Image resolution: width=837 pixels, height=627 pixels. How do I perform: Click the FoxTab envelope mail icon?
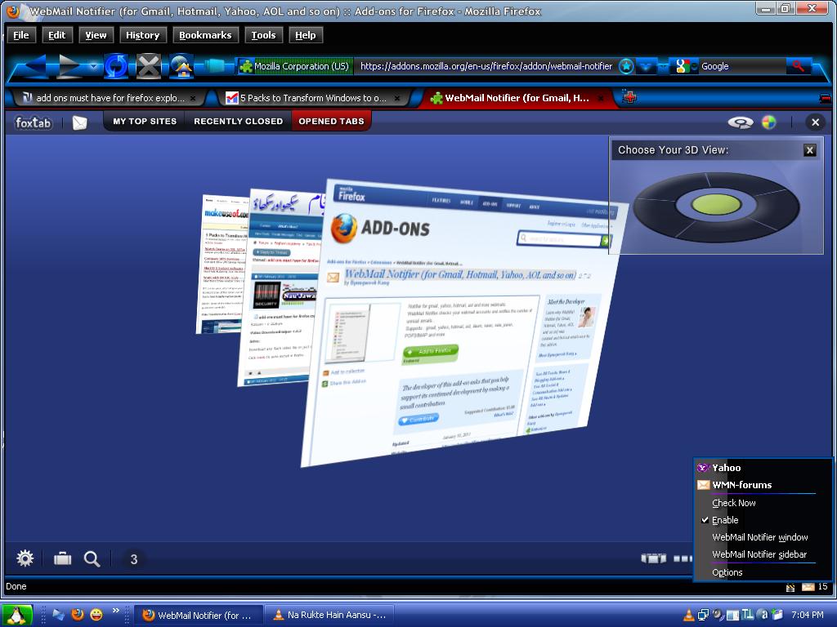[x=79, y=122]
